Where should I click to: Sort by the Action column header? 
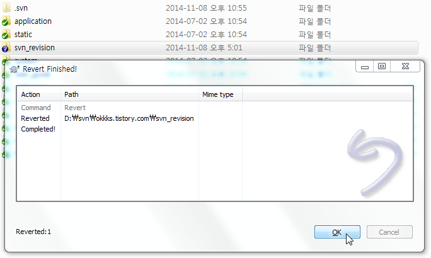click(39, 94)
